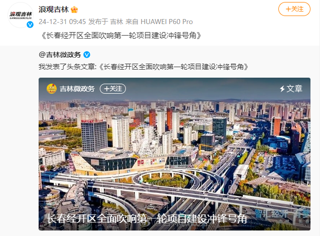The height and width of the screenshot is (236, 320).
Task: Click the white article title at the card's bottom
Action: (147, 219)
